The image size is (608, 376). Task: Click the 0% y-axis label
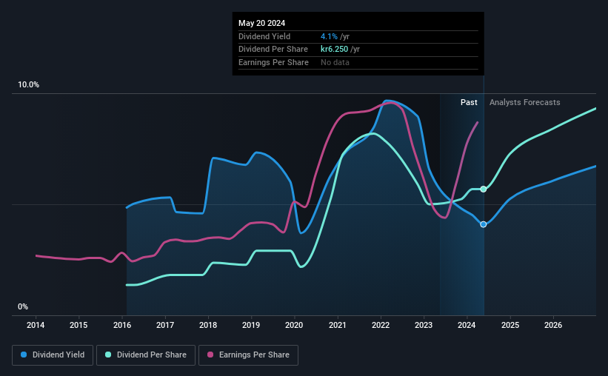point(23,306)
